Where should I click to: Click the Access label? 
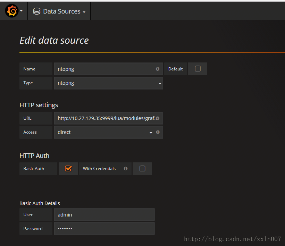coord(30,132)
